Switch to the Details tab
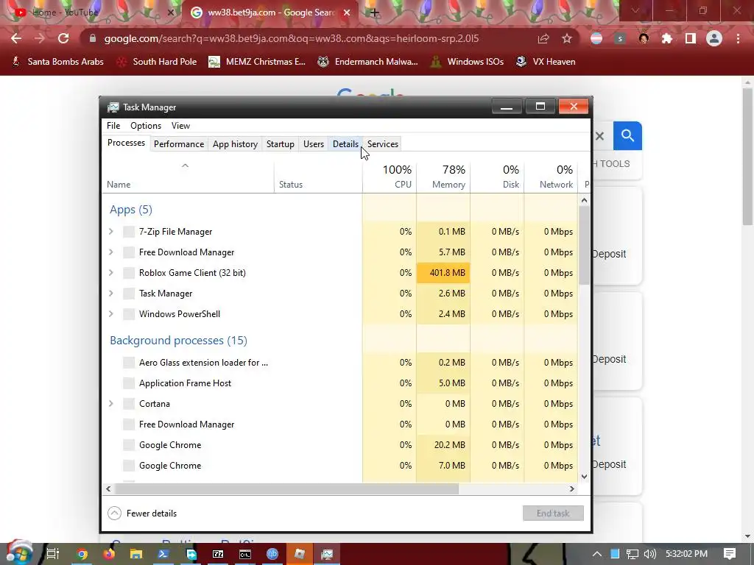Image resolution: width=754 pixels, height=565 pixels. (x=345, y=144)
